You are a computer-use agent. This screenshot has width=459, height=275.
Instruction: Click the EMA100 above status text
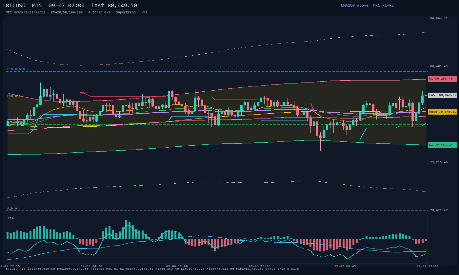pos(355,5)
